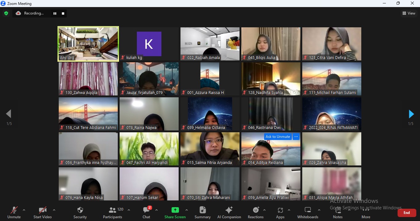Select 001_Azzura Raissa H tile
The width and height of the screenshot is (420, 221).
210,79
